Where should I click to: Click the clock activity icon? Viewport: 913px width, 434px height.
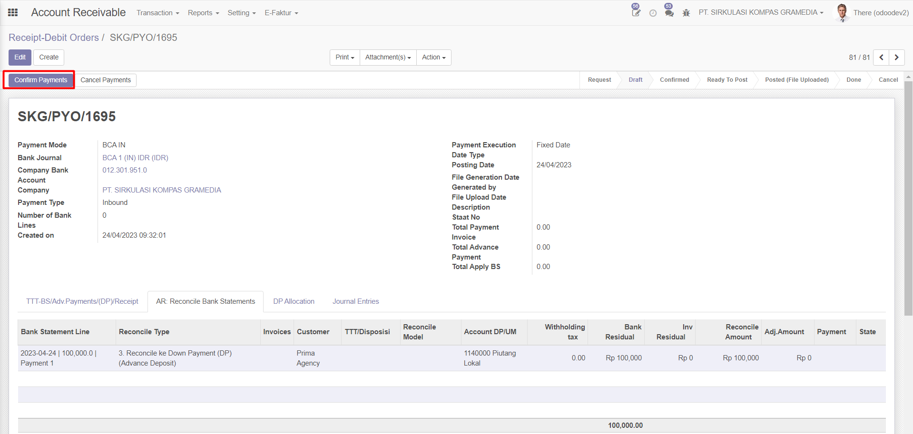pos(653,13)
